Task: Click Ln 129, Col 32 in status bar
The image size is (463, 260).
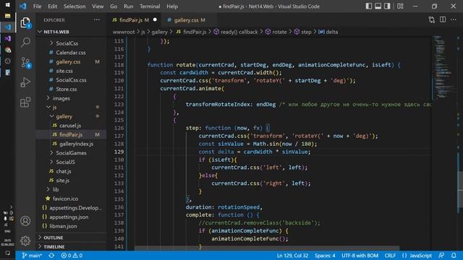Action: coord(292,256)
